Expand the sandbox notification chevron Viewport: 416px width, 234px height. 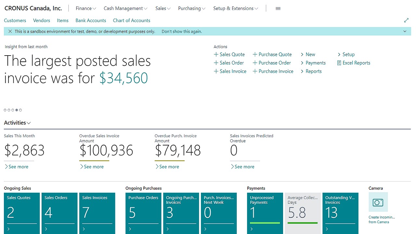pyautogui.click(x=405, y=32)
